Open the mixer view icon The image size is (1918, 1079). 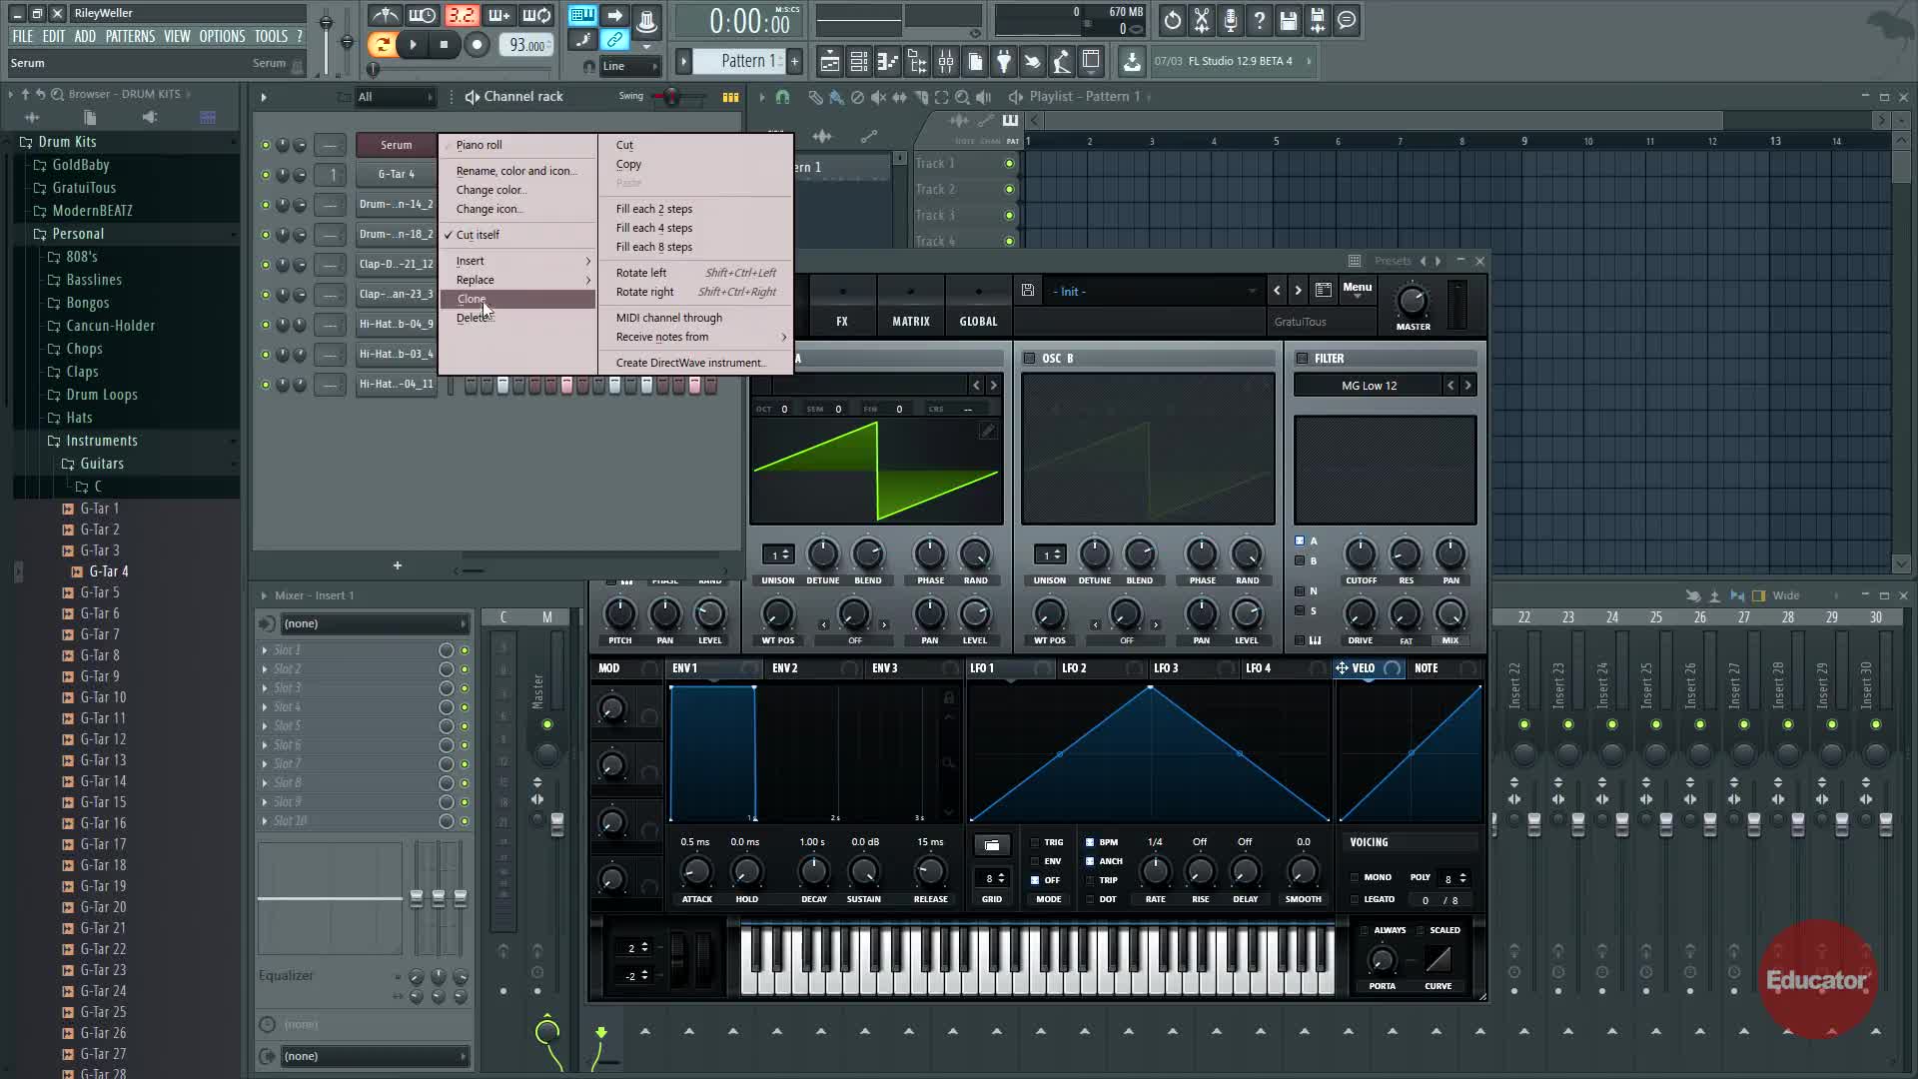click(945, 62)
